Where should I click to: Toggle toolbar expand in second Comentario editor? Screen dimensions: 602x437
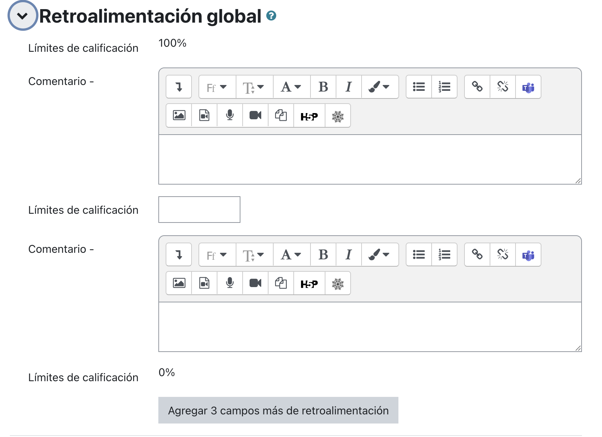(x=179, y=255)
